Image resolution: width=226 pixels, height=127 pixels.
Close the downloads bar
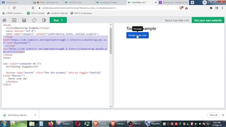(223, 115)
